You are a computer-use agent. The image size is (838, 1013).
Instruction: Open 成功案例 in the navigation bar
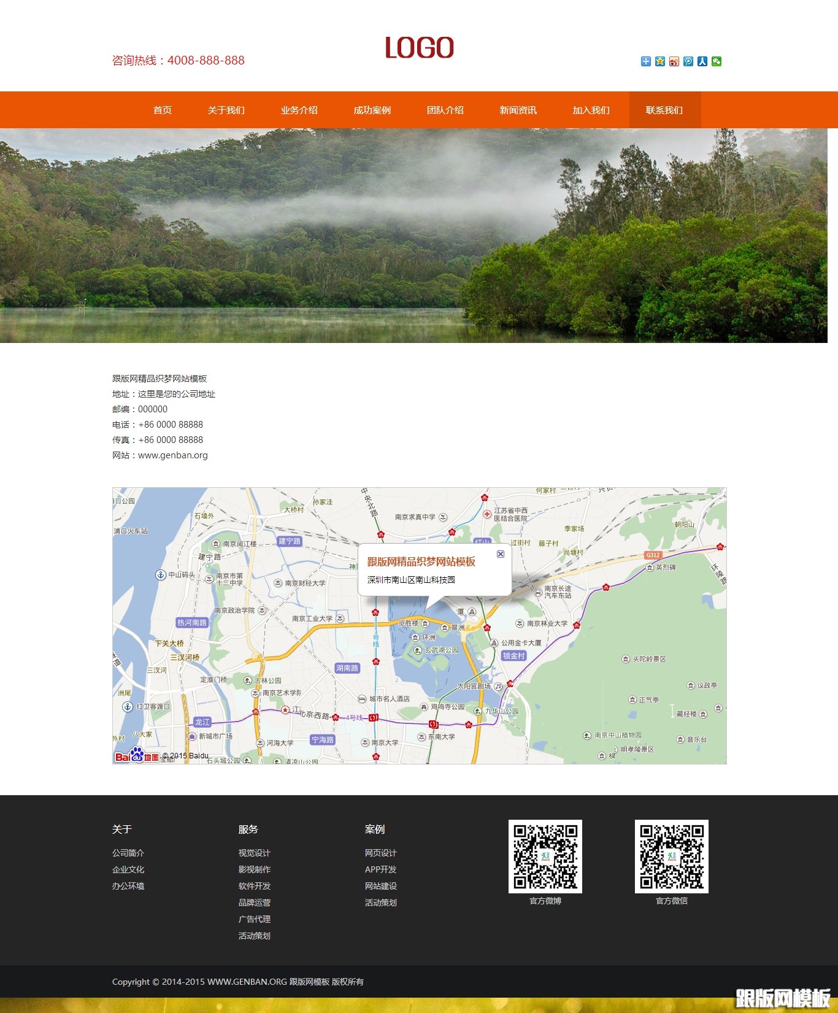click(372, 110)
